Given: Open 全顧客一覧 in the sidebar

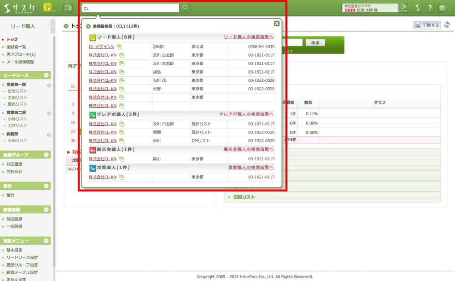Looking at the screenshot, I should pyautogui.click(x=17, y=47).
